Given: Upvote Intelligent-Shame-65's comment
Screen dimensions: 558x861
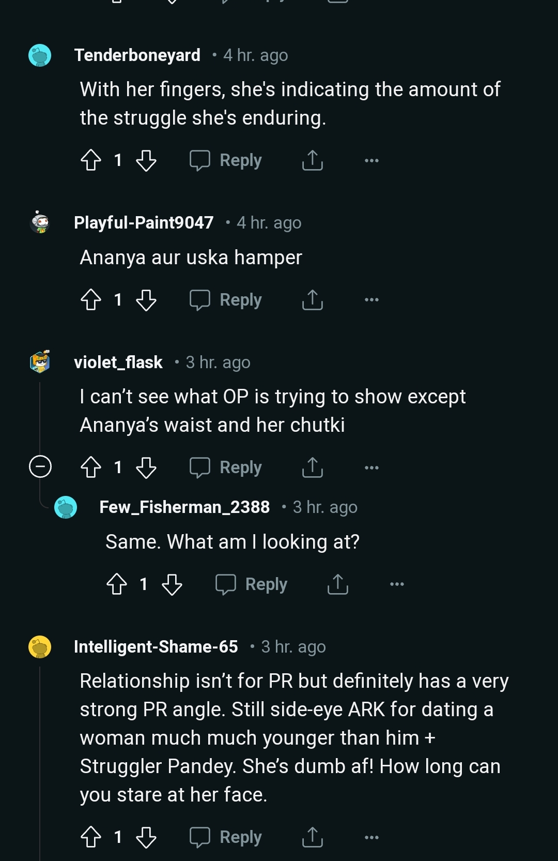Looking at the screenshot, I should pyautogui.click(x=91, y=837).
